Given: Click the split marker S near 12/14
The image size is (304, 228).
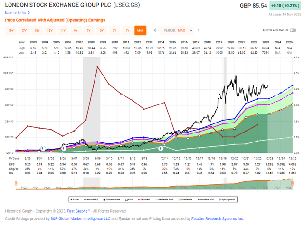Looking at the screenshot, I should pos(161,149).
